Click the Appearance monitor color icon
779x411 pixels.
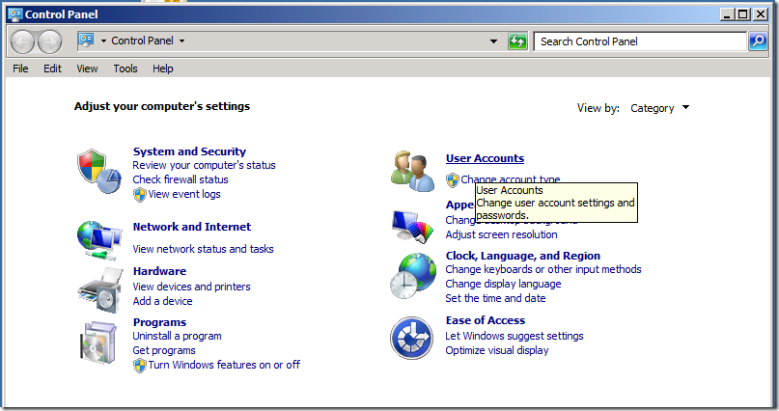[x=413, y=227]
